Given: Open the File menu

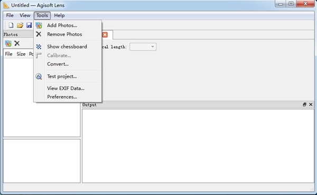Looking at the screenshot, I should point(10,15).
